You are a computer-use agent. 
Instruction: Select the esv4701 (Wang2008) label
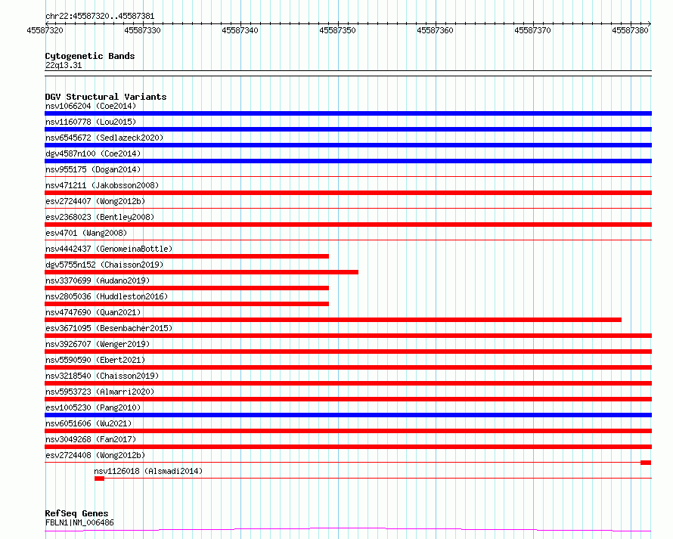(x=86, y=233)
